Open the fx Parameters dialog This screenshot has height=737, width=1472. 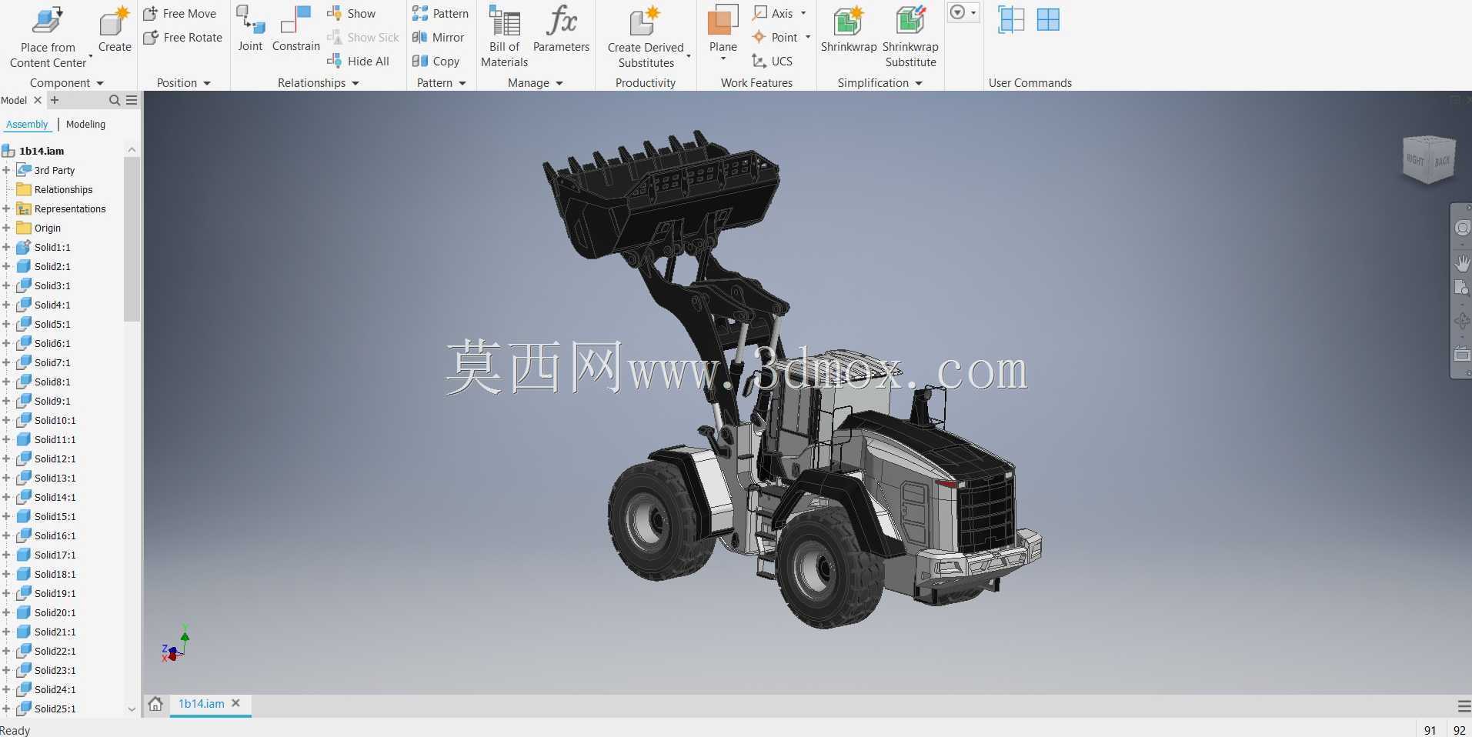561,29
